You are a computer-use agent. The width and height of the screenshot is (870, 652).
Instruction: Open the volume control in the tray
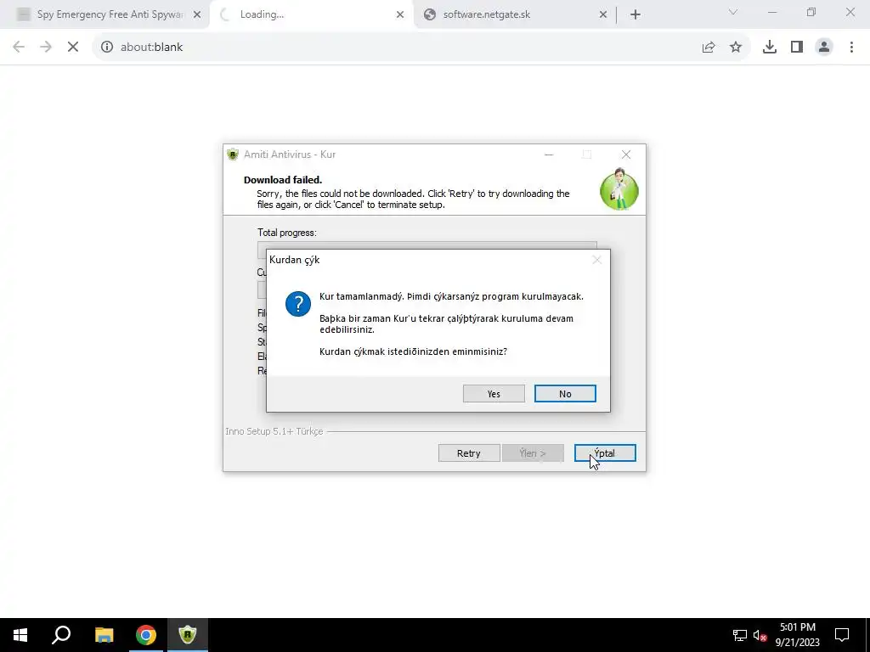[x=760, y=635]
